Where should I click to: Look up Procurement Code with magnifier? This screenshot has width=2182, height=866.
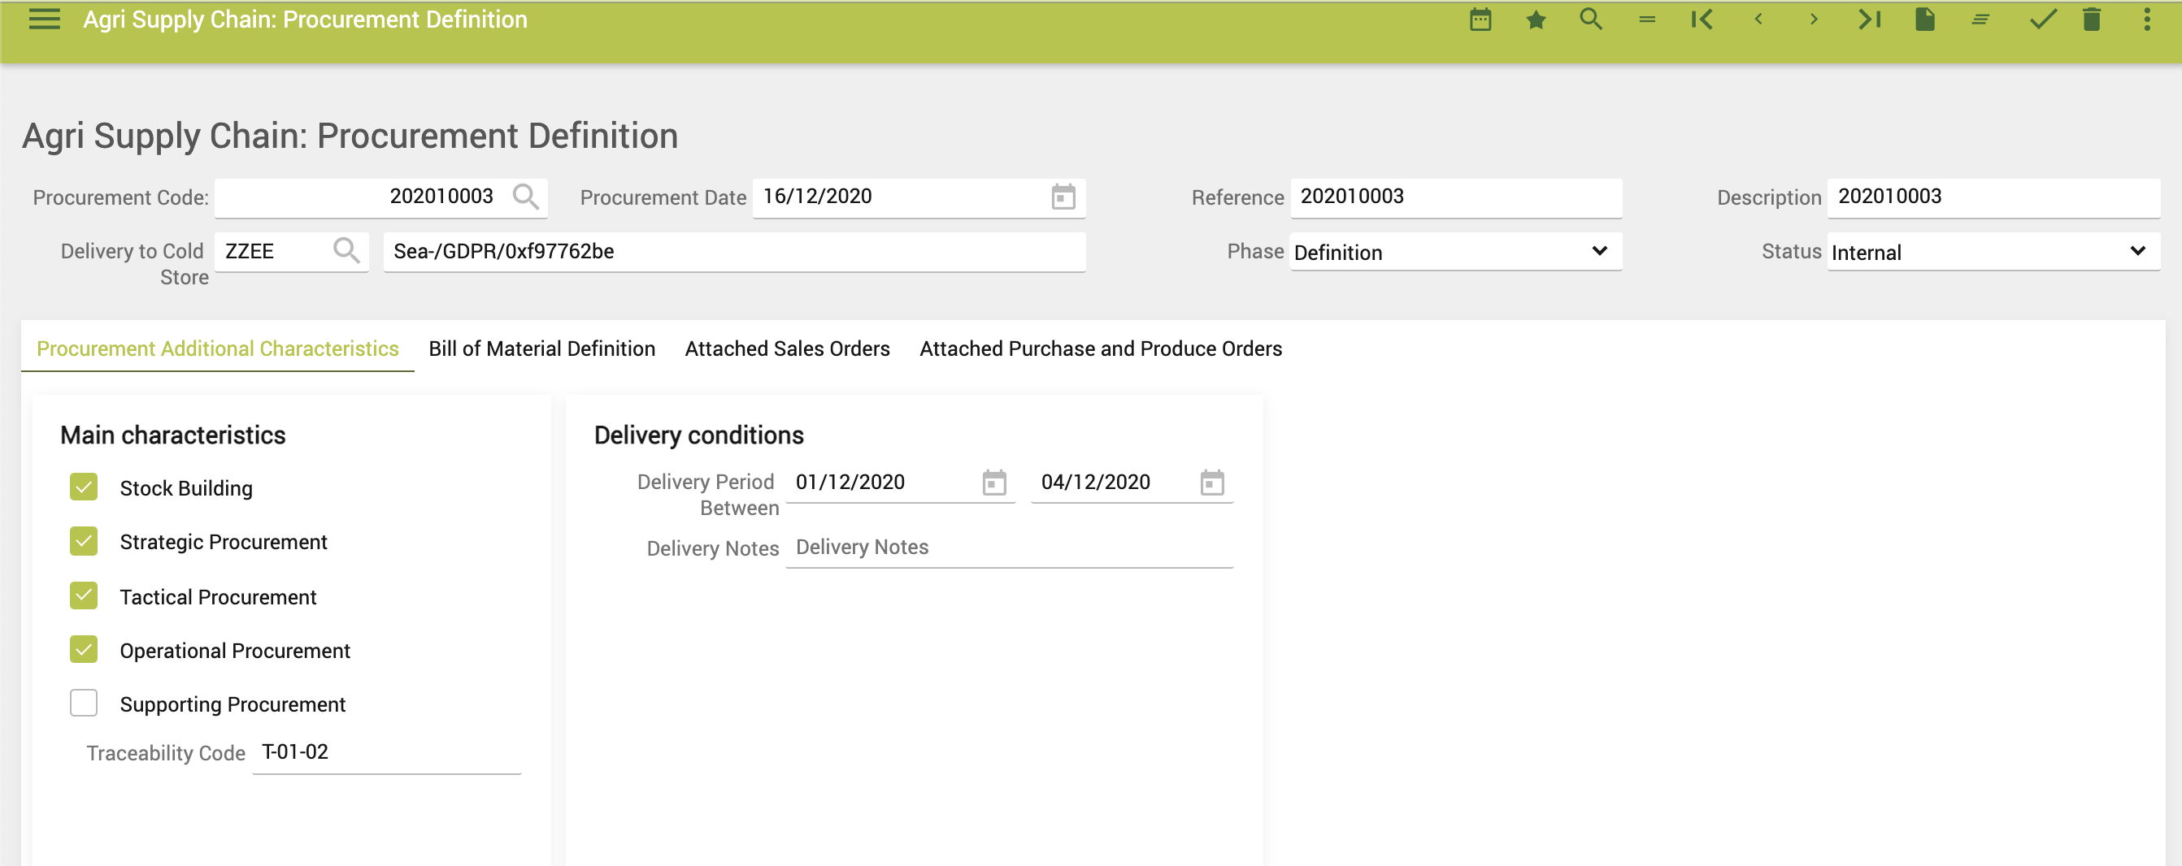[x=526, y=197]
